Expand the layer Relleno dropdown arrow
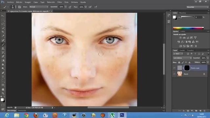This screenshot has width=210, height=118. tap(208, 62)
